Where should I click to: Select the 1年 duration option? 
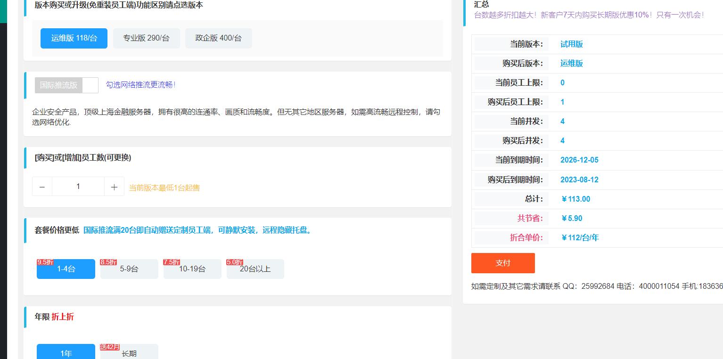tap(66, 353)
